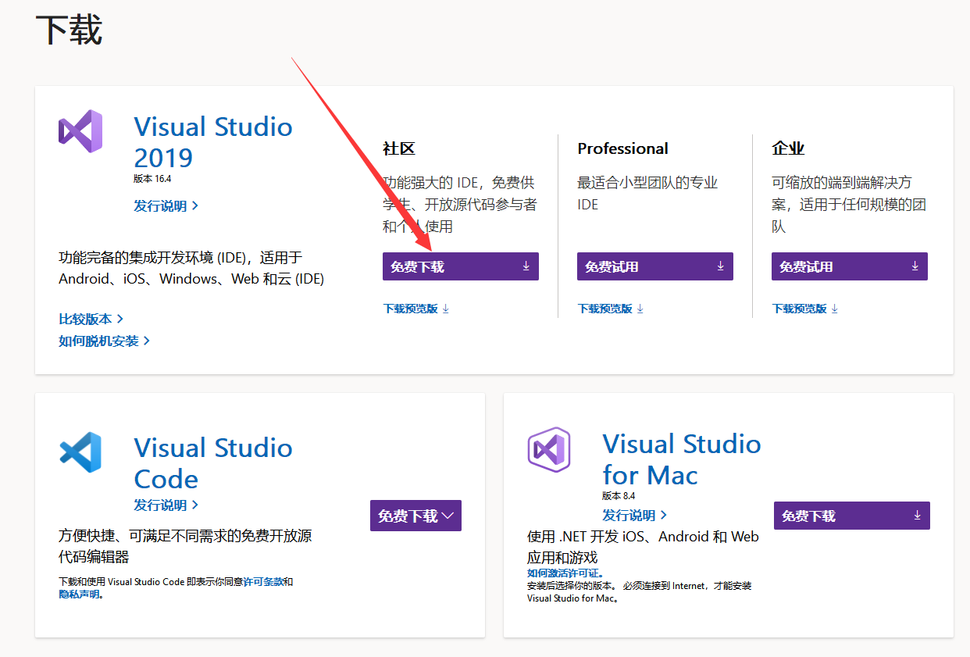970x657 pixels.
Task: Click Professional 免费试用 button
Action: pos(655,266)
